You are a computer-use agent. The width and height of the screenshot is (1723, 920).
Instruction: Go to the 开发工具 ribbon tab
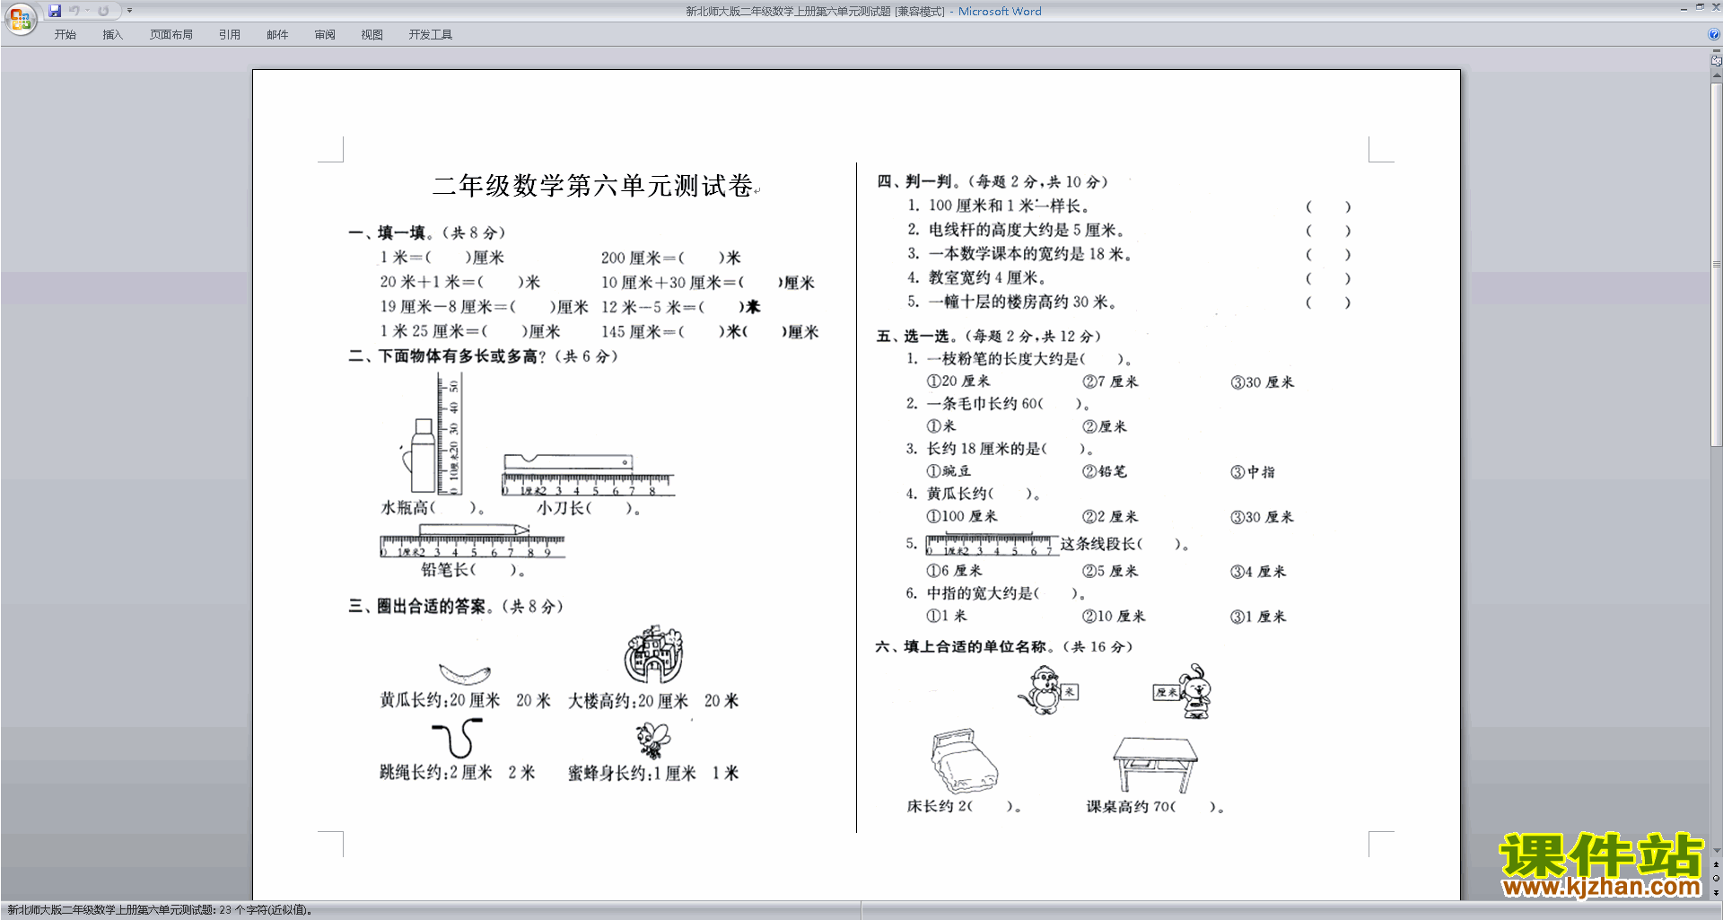431,34
